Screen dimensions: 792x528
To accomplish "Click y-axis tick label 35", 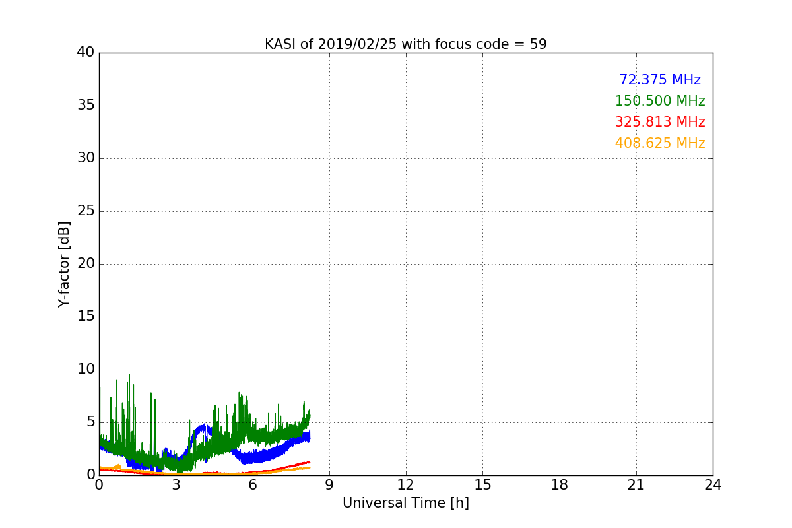I will pos(86,106).
